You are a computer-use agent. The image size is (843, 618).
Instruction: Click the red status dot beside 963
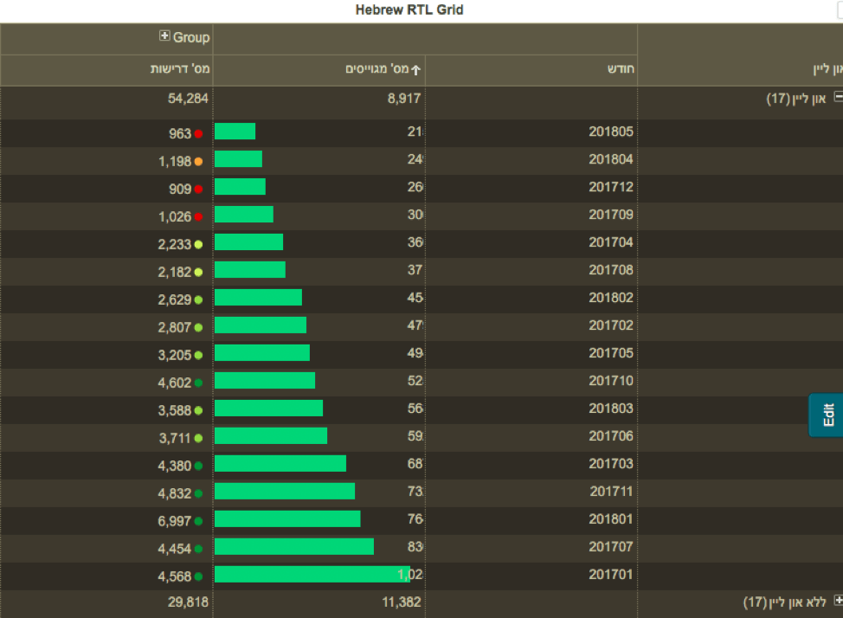pos(198,133)
